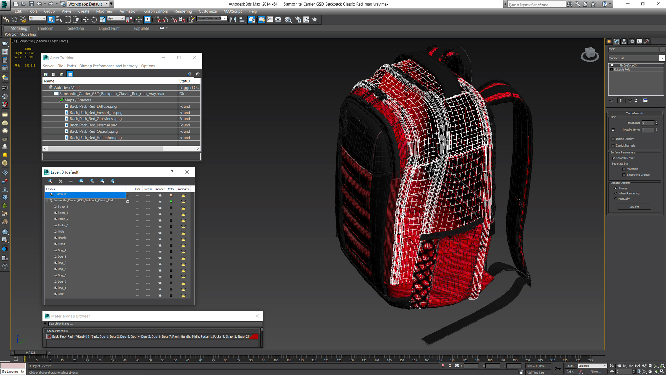Viewport: 666px width, 375px height.
Task: Click the Mirror tool icon
Action: point(233,20)
